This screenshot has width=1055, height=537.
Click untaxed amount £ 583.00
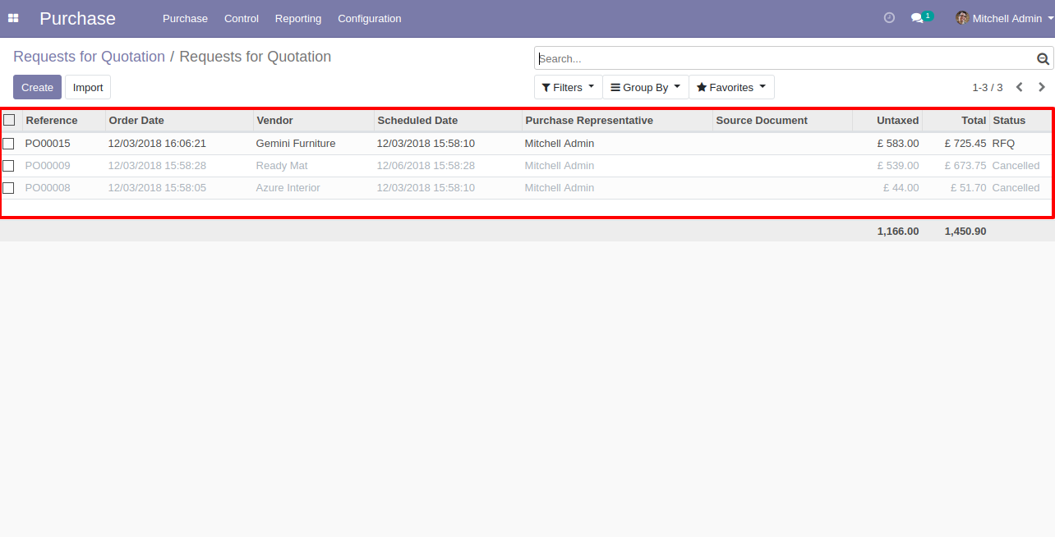pyautogui.click(x=898, y=144)
